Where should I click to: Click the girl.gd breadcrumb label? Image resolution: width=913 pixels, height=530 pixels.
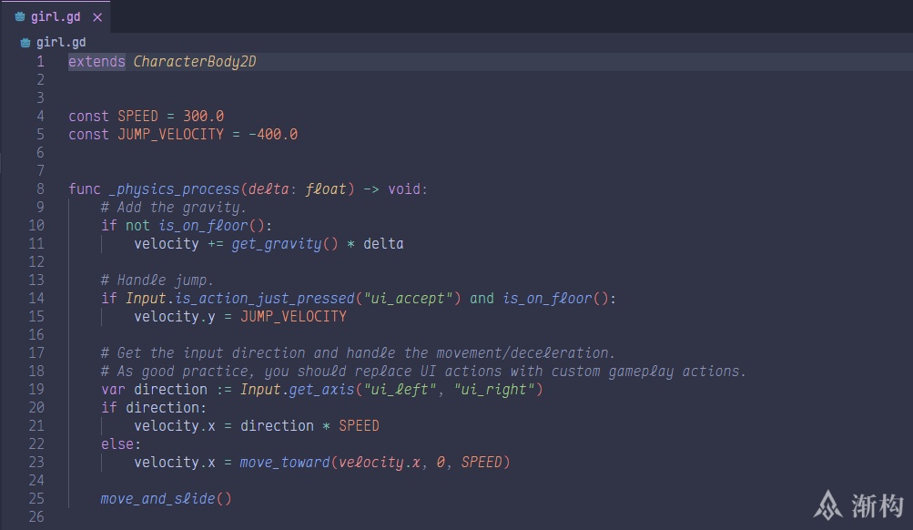coord(61,43)
